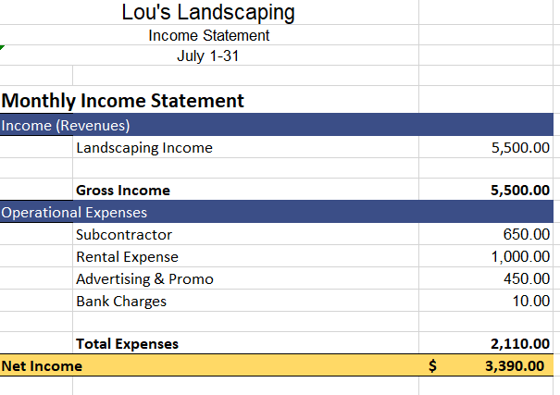Click the July 1-31 date cell

(x=208, y=56)
